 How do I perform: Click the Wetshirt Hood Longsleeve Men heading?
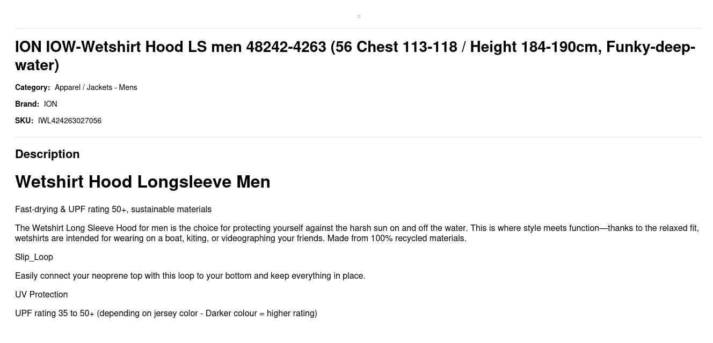143,182
